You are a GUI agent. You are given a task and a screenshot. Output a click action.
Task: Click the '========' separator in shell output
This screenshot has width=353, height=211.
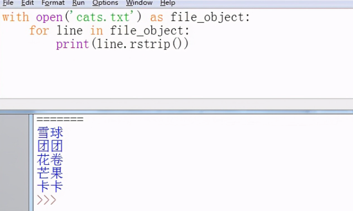click(60, 119)
